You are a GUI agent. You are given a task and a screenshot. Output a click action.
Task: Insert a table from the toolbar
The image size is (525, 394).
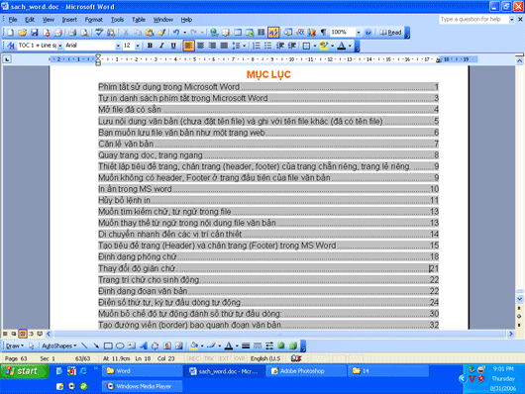click(238, 33)
